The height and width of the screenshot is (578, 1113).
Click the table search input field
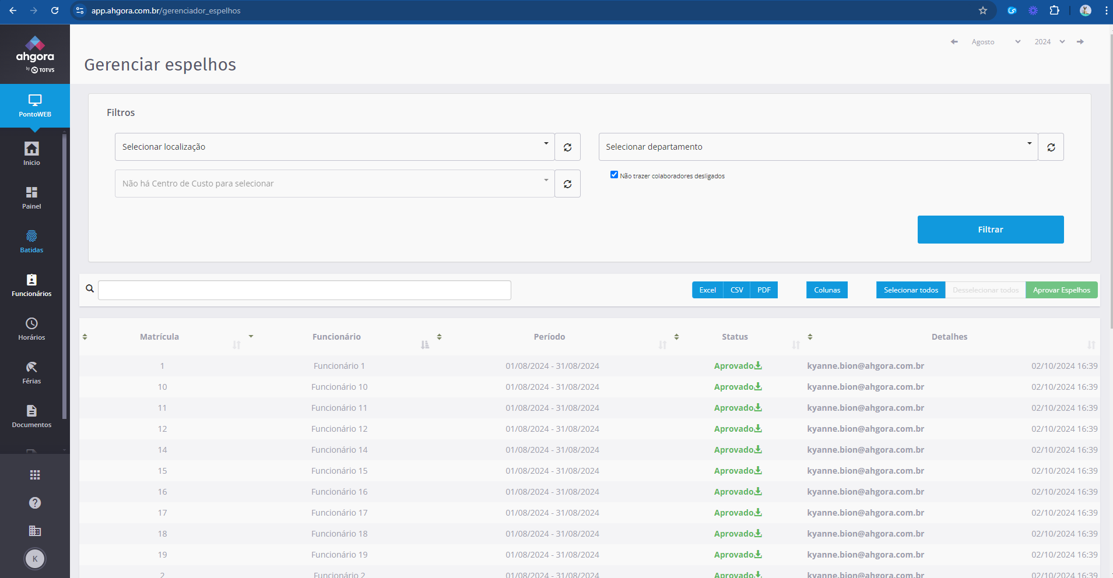click(304, 290)
